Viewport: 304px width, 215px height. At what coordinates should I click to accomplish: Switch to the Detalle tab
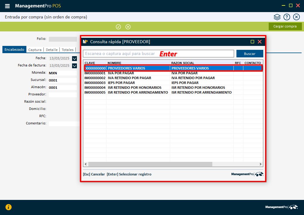tap(52, 50)
